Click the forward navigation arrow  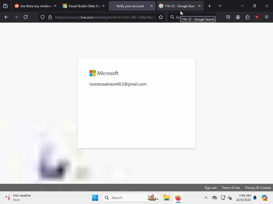click(x=16, y=17)
